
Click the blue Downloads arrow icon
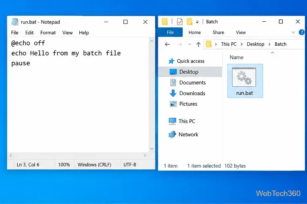click(x=173, y=93)
